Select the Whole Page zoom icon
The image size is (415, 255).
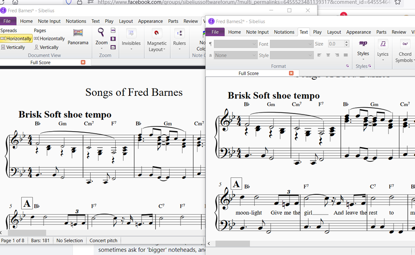[113, 39]
